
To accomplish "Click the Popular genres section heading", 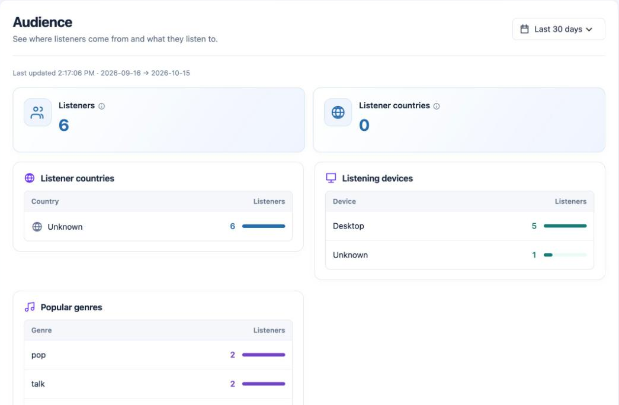I will click(72, 307).
